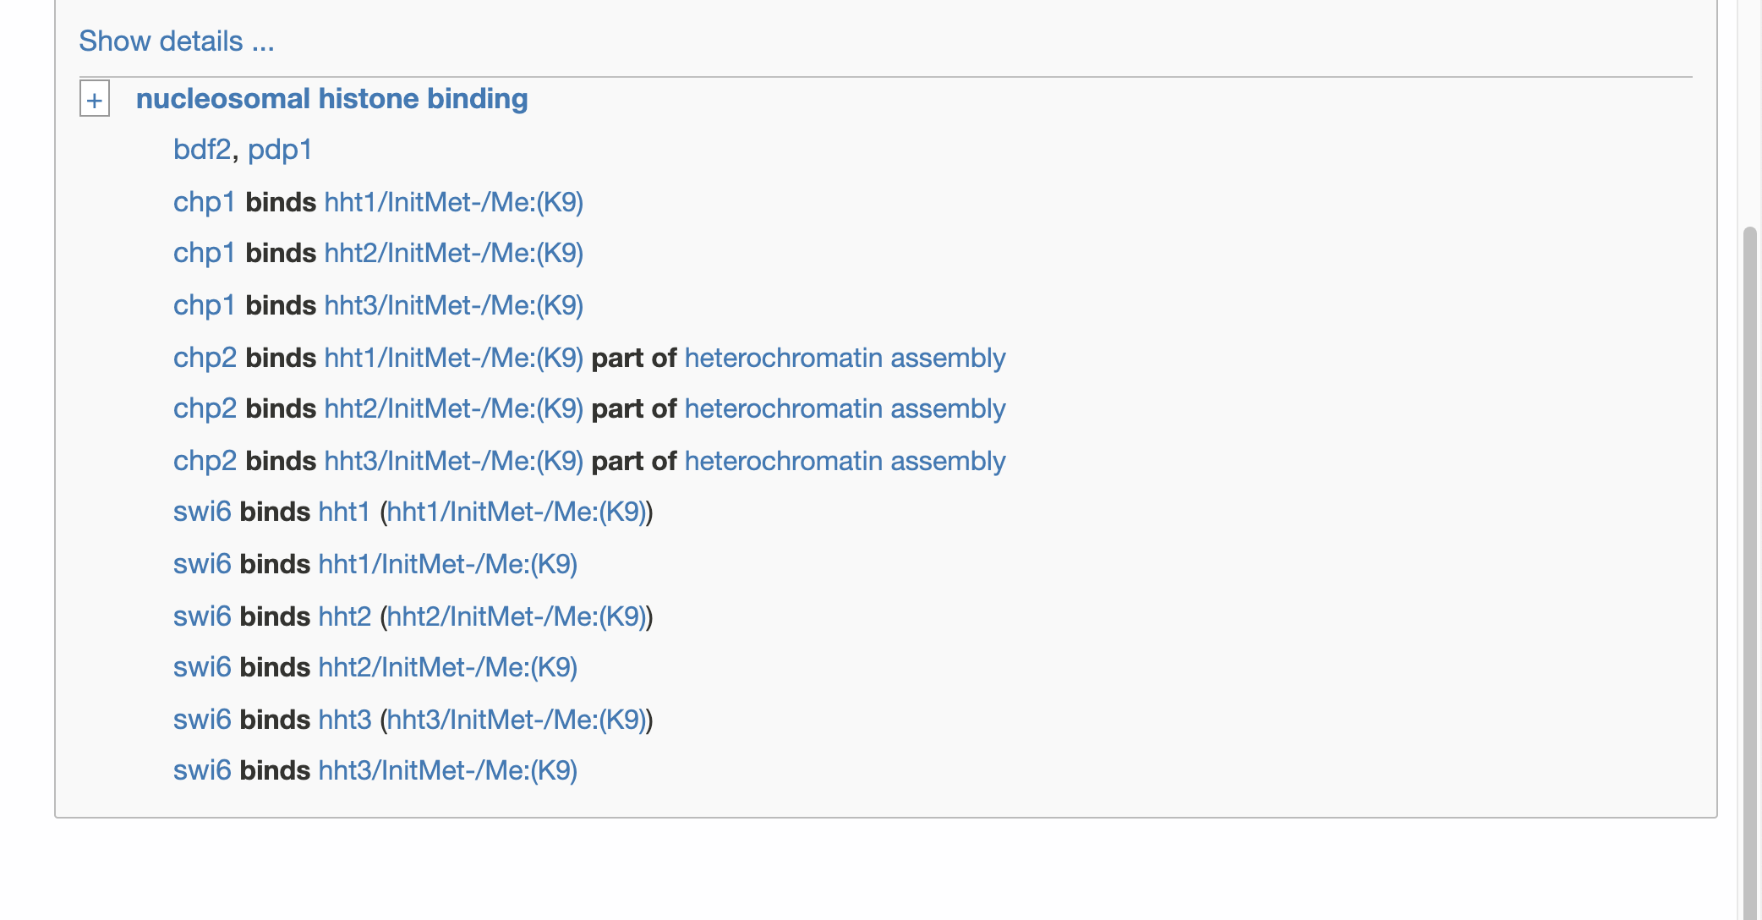Expand the nucleosomal histone binding node
This screenshot has height=920, width=1762.
94,100
